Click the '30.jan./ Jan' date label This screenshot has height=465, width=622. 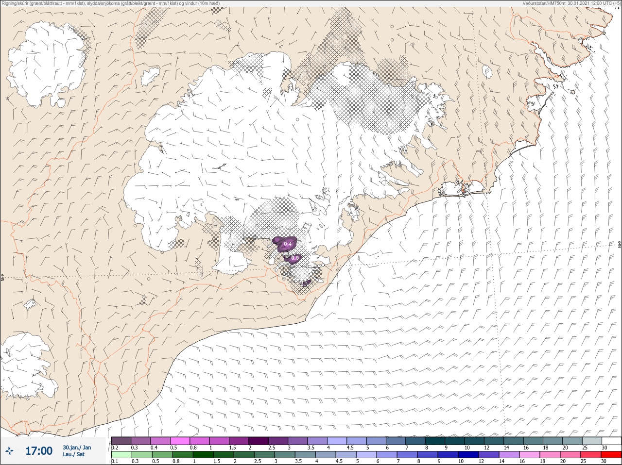[77, 448]
